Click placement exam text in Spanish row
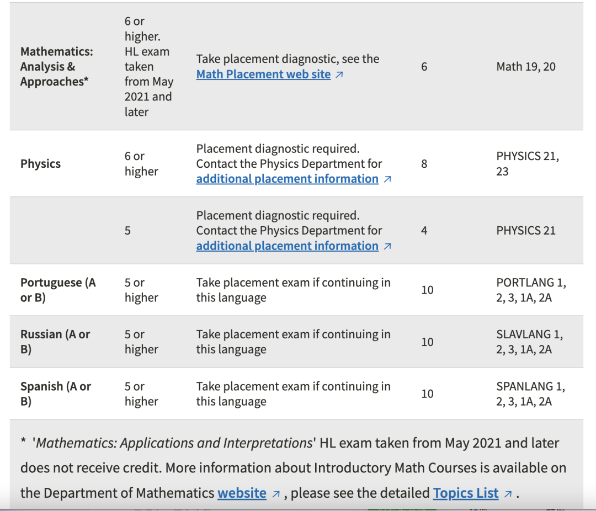This screenshot has width=596, height=511. pyautogui.click(x=294, y=393)
